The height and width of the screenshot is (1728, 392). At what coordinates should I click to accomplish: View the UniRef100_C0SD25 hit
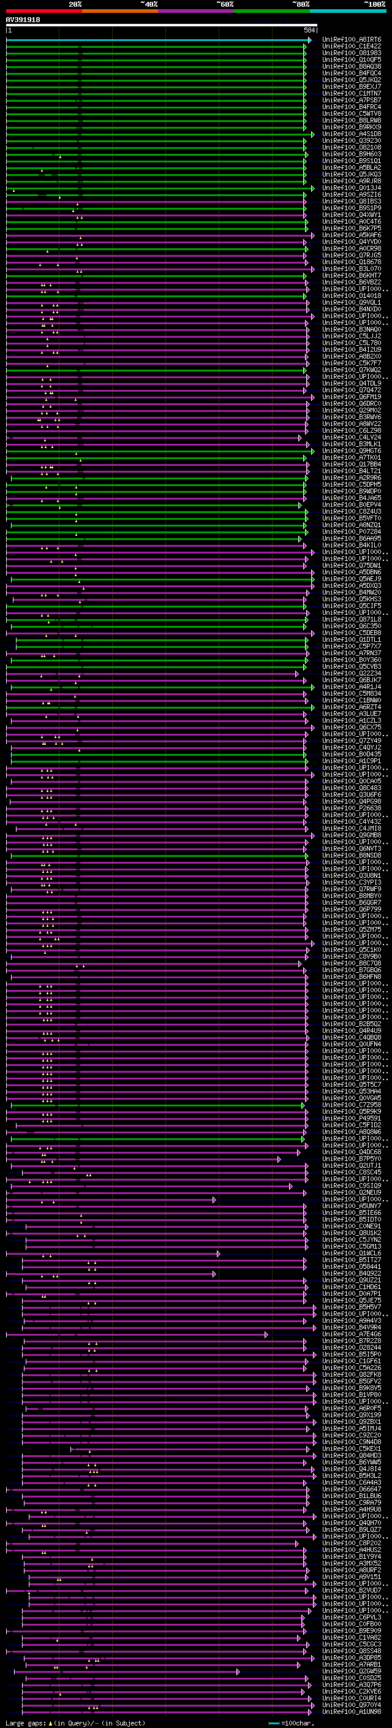352,1678
